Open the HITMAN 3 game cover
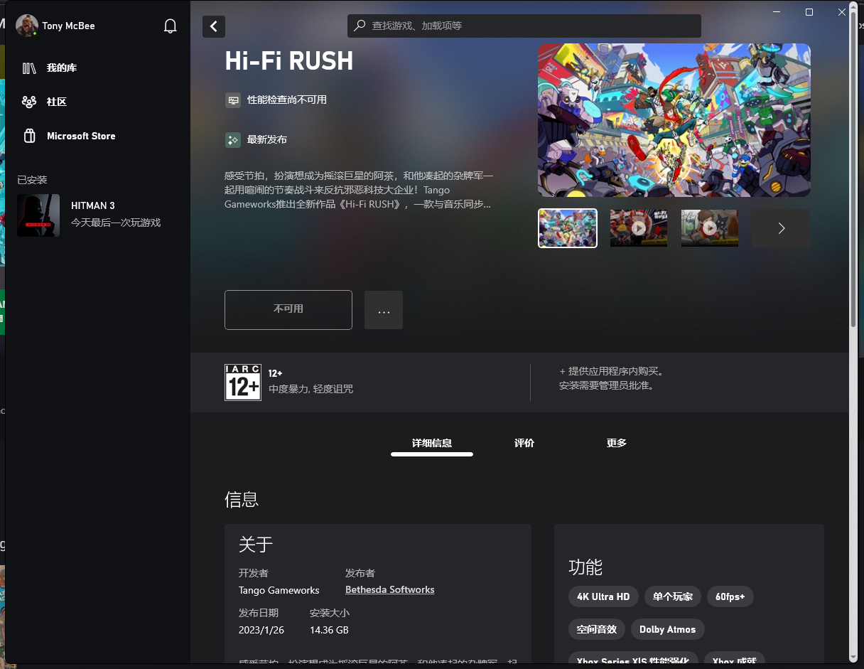 (x=38, y=215)
